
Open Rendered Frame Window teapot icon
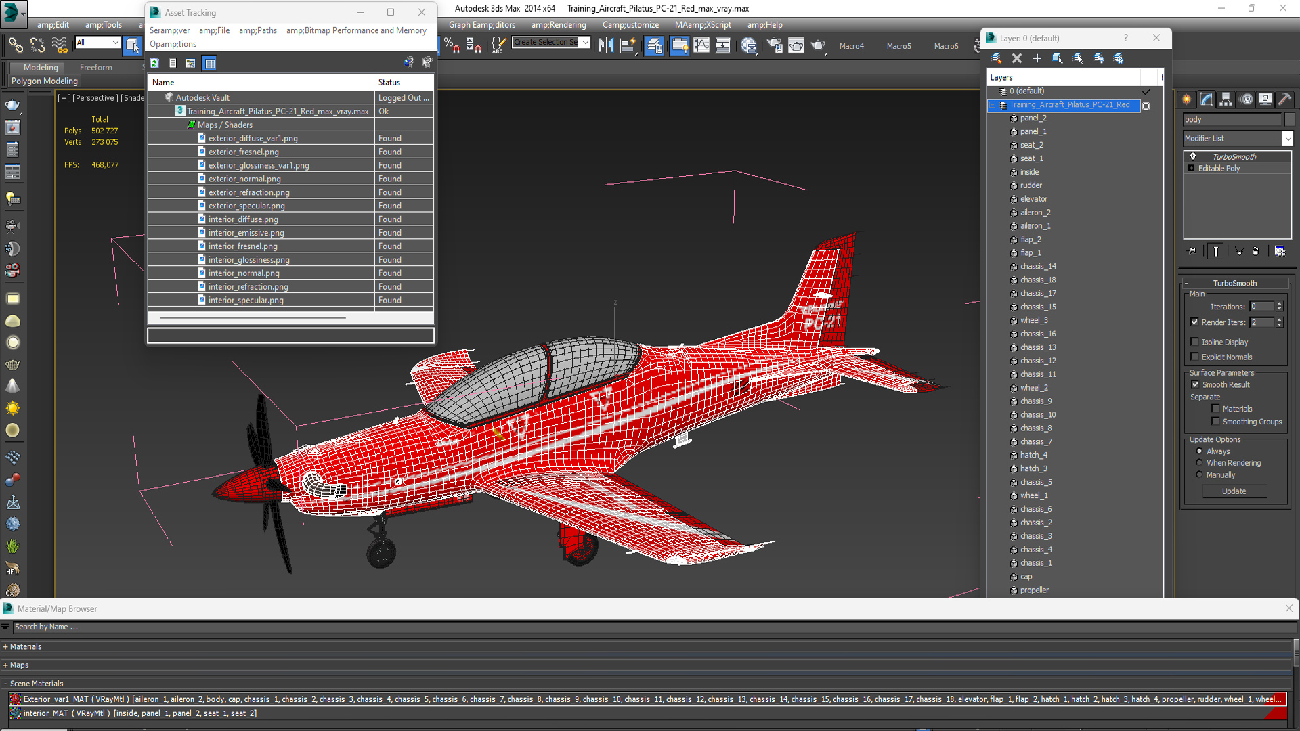click(796, 45)
